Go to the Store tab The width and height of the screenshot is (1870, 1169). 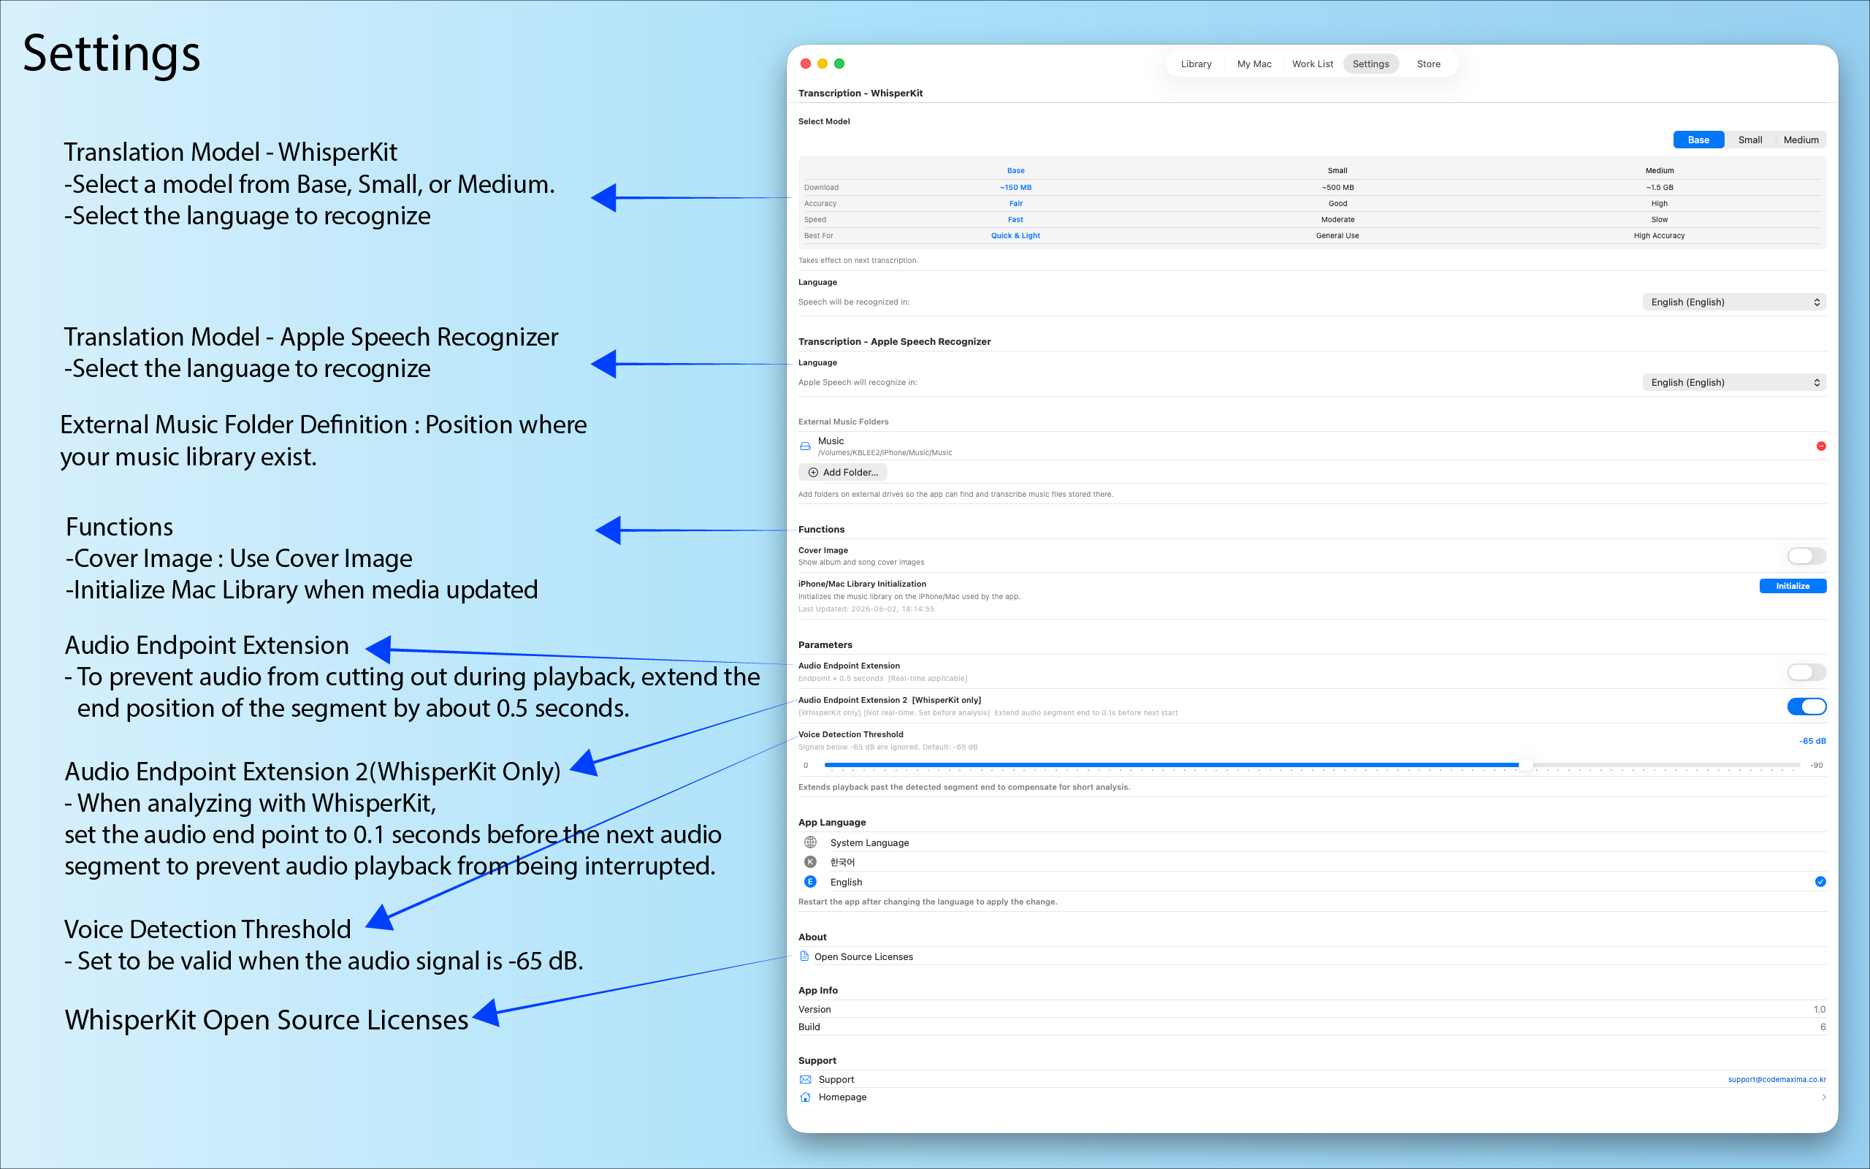pyautogui.click(x=1428, y=64)
